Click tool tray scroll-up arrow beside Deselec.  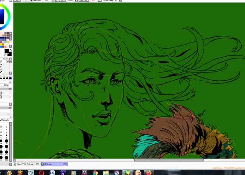pos(10,59)
